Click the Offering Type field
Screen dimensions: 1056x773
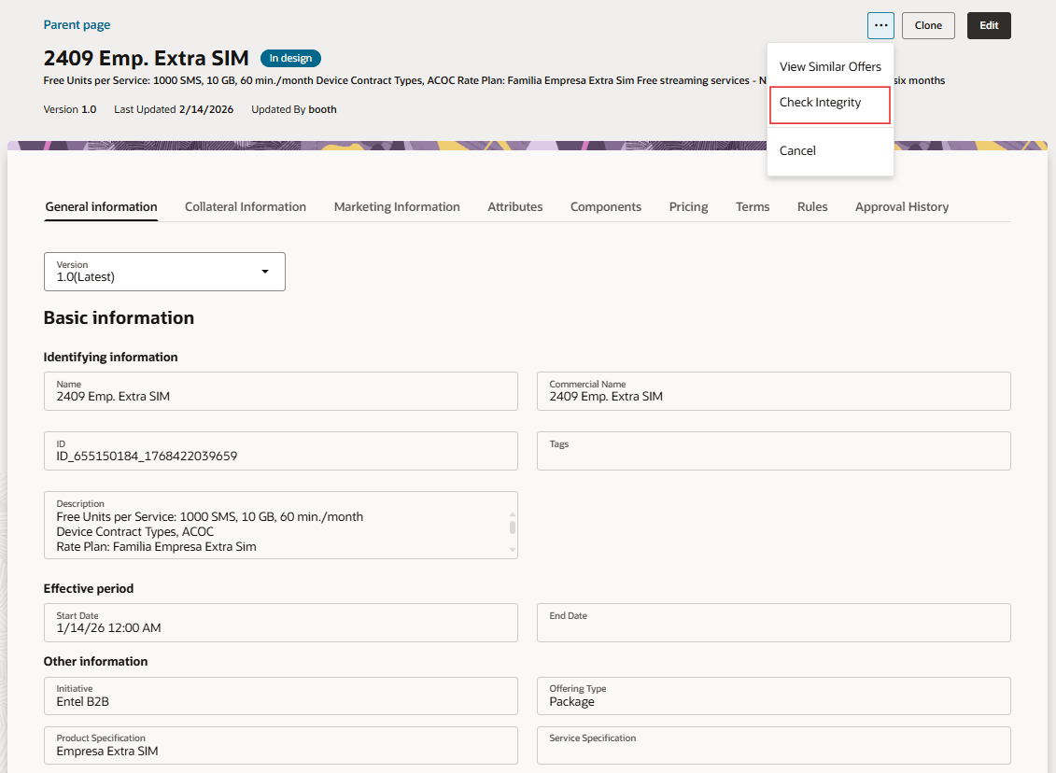774,696
